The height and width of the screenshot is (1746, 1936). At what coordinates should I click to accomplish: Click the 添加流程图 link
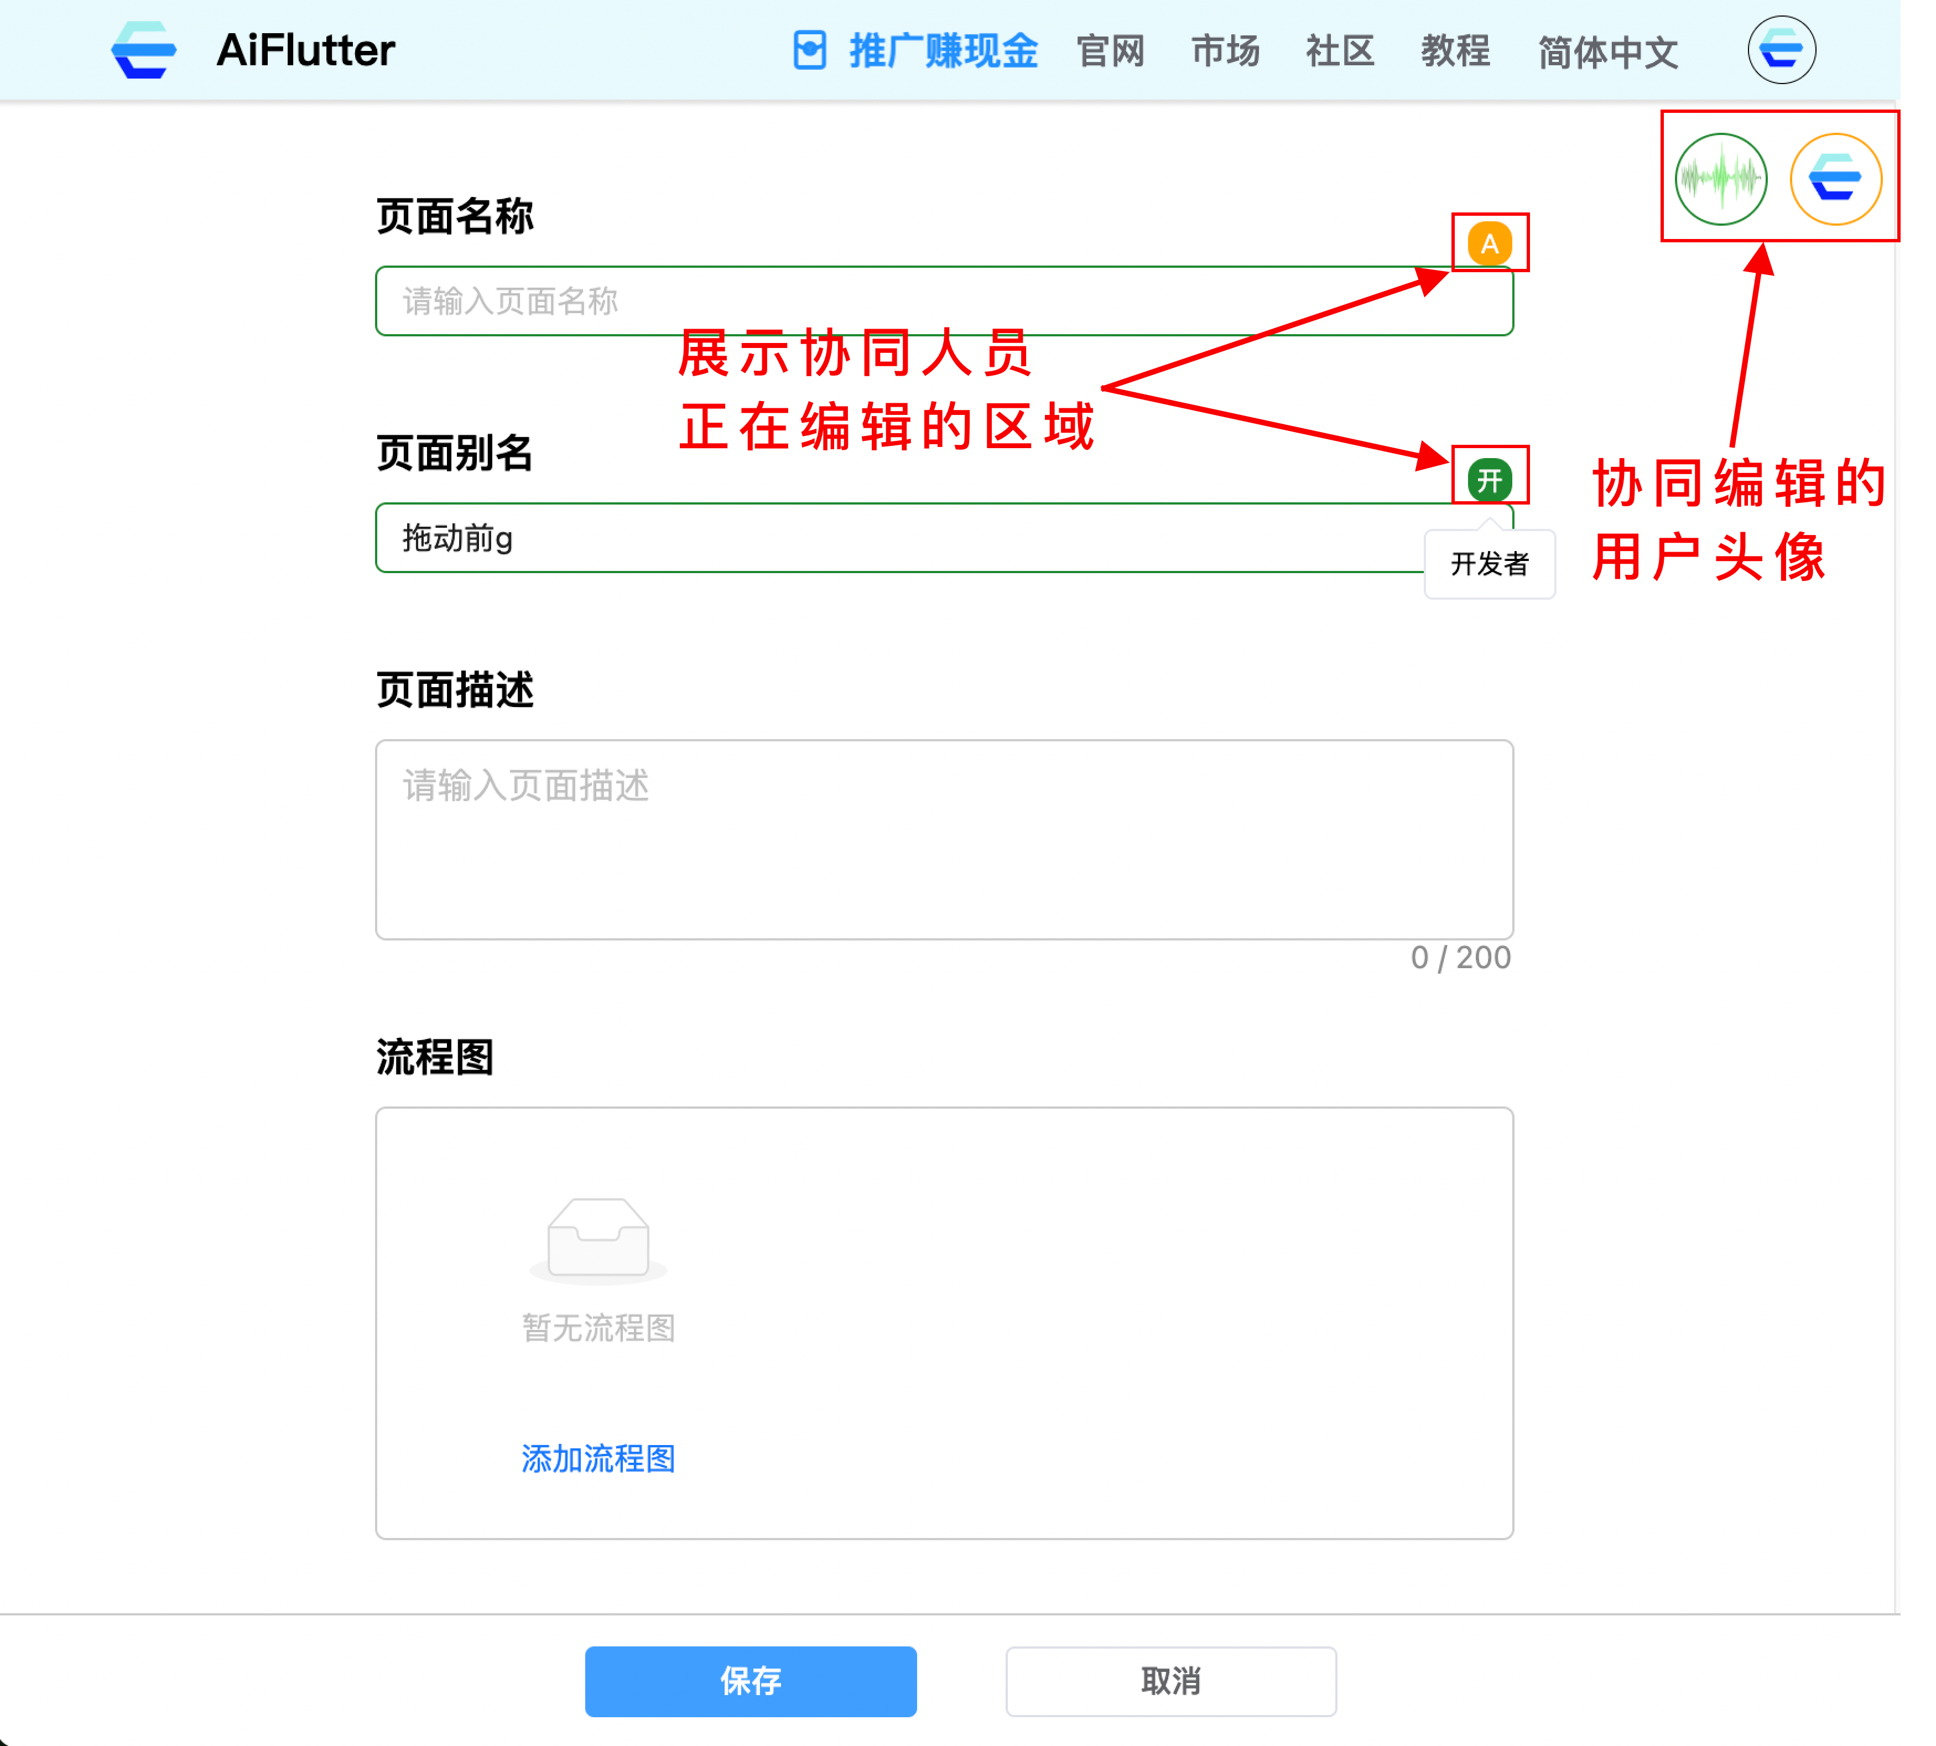point(598,1458)
